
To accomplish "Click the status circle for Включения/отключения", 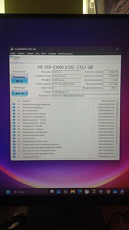I will [x=14, y=135].
